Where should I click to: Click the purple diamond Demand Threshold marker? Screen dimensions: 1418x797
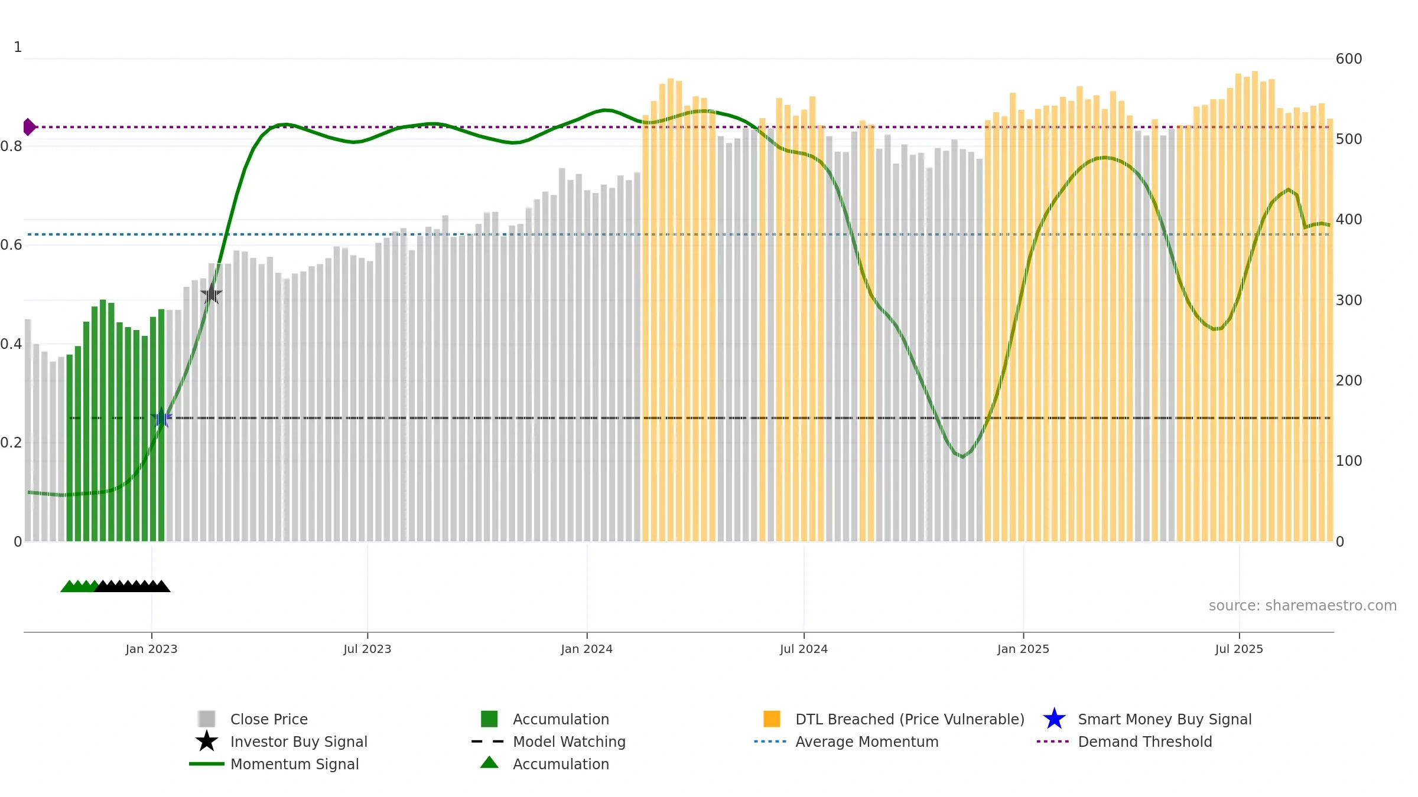tap(29, 127)
